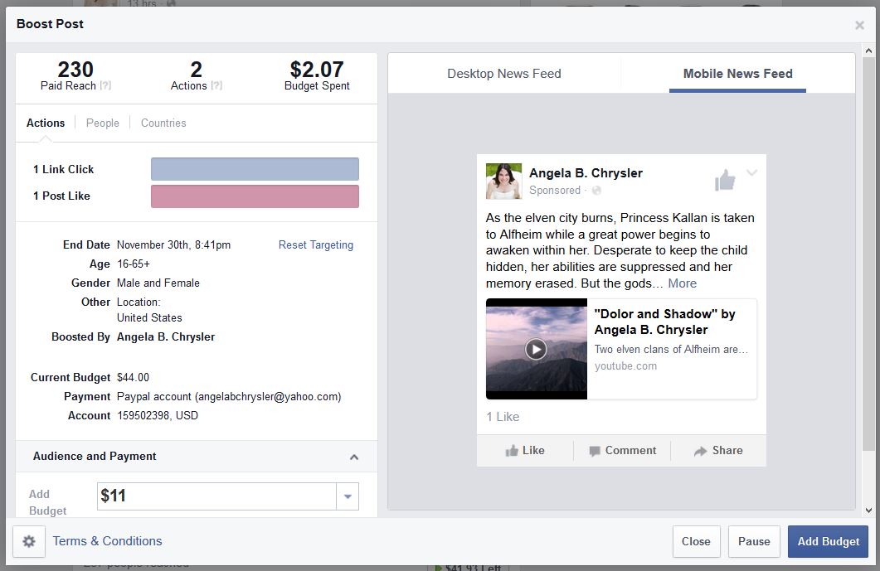The width and height of the screenshot is (880, 571).
Task: Expand post text with More link
Action: tap(682, 283)
